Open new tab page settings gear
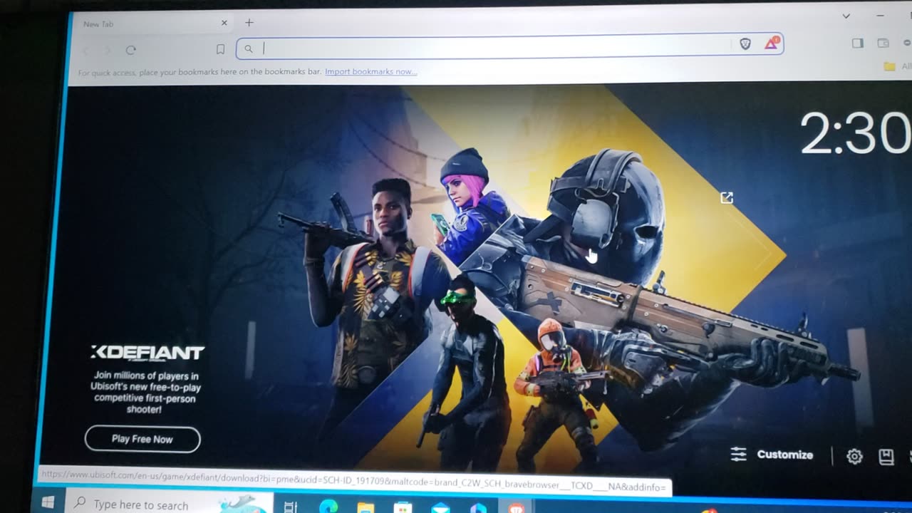This screenshot has height=513, width=912. click(854, 457)
